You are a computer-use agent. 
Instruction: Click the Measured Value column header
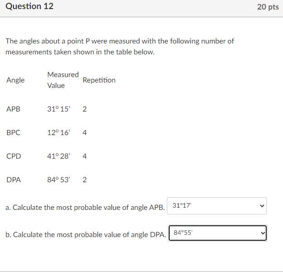pos(63,80)
